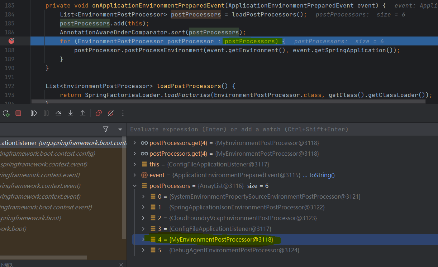
Task: Click the Rerun debug session icon
Action: point(6,113)
